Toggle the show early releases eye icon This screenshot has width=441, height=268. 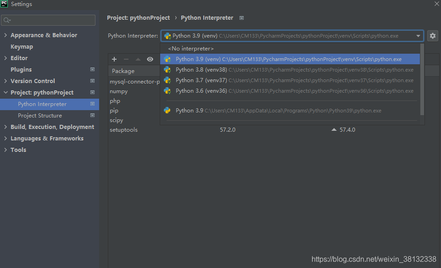(150, 59)
